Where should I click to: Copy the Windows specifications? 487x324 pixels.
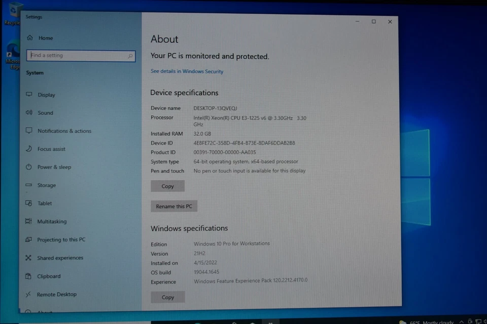click(x=168, y=297)
